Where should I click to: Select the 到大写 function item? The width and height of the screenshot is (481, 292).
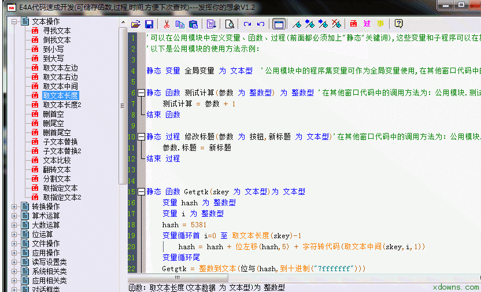point(53,58)
